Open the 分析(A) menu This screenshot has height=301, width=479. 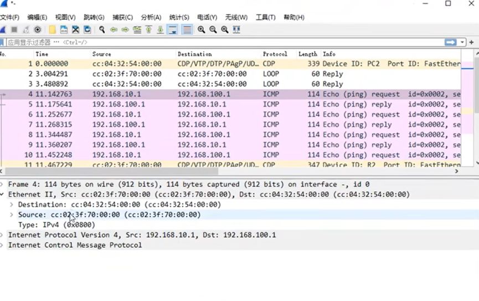pos(151,17)
